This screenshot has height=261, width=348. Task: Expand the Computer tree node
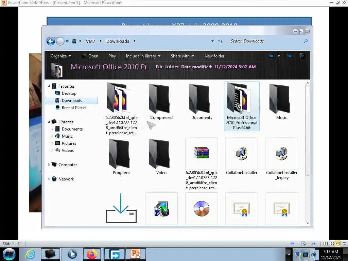click(49, 165)
